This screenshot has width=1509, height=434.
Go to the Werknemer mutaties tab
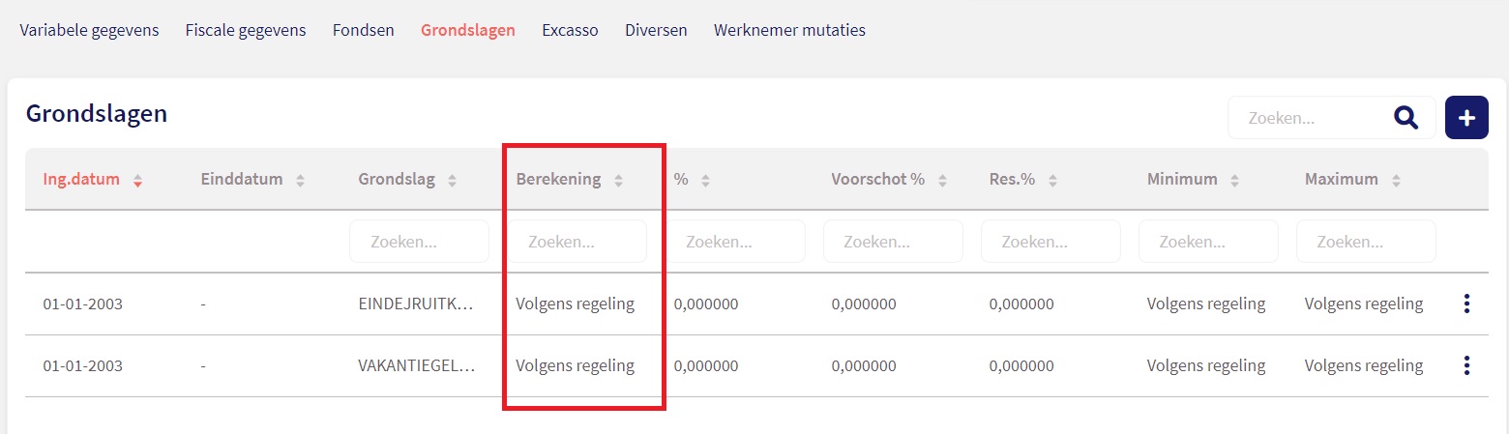point(789,30)
